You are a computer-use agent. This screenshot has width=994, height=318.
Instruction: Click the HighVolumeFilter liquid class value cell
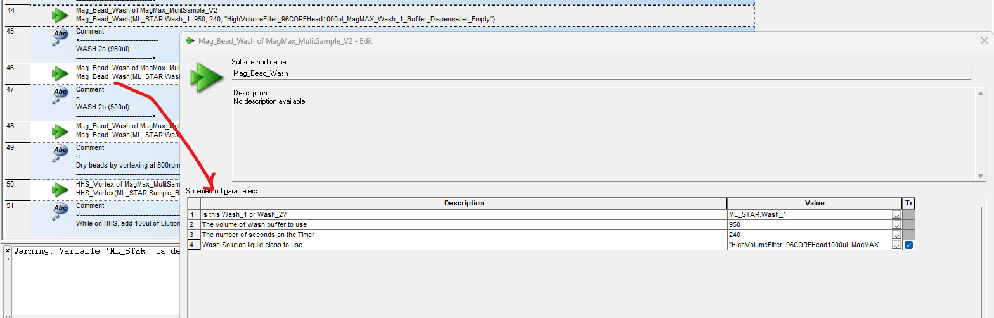[810, 245]
